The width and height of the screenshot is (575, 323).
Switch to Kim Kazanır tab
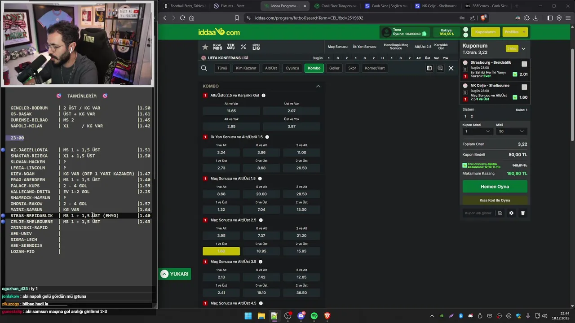pyautogui.click(x=246, y=68)
